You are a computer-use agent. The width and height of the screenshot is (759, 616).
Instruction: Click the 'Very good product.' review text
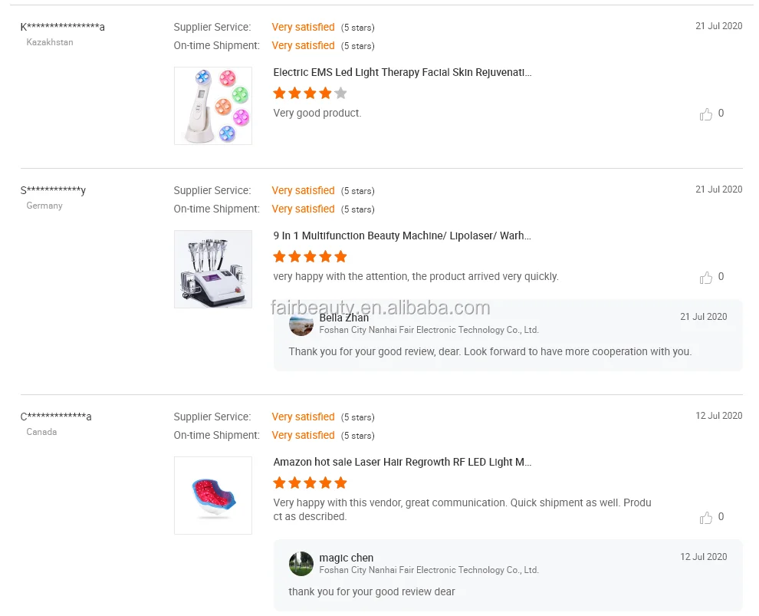click(x=317, y=114)
